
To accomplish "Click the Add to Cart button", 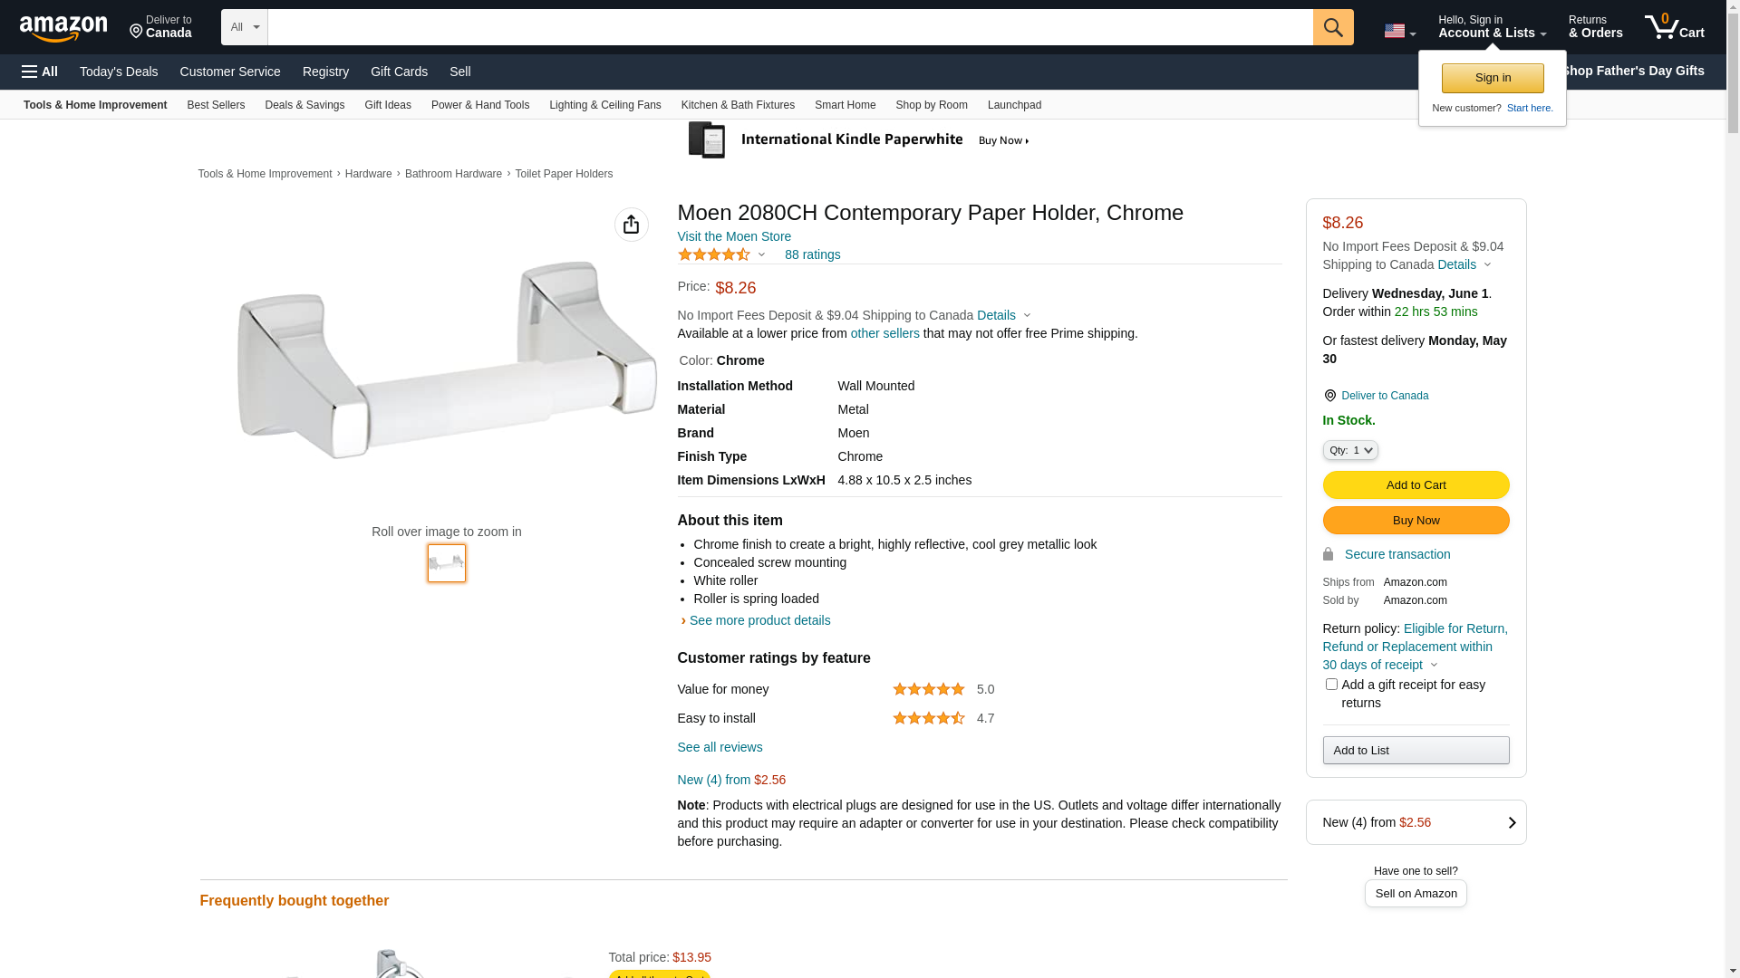I will pos(1416,485).
